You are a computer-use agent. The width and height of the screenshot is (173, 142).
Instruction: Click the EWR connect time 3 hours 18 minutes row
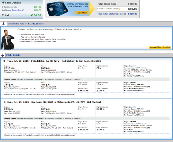tap(87, 118)
